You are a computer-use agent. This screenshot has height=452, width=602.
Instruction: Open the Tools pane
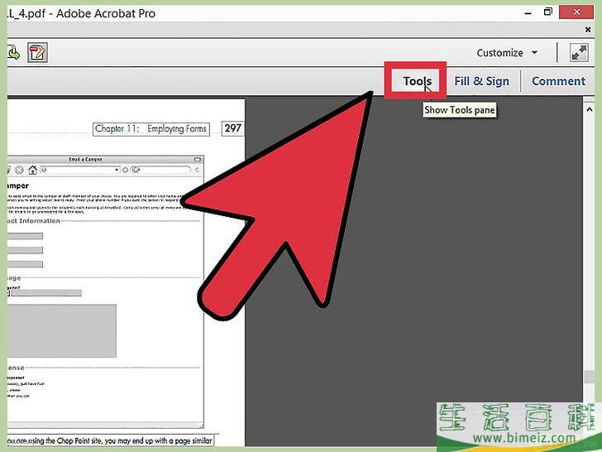click(x=417, y=81)
